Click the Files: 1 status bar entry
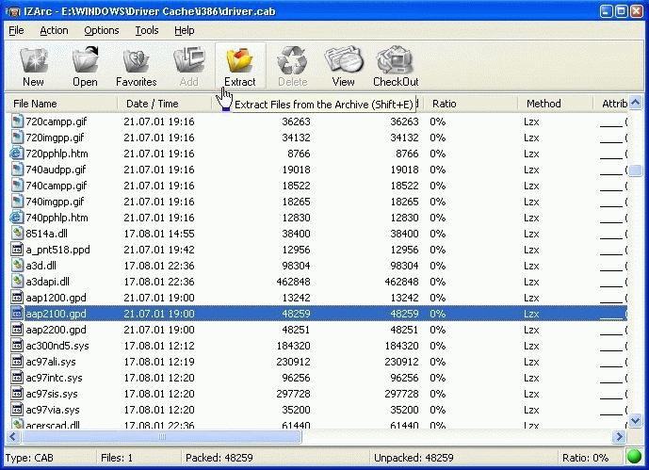This screenshot has height=470, width=649. (x=117, y=458)
